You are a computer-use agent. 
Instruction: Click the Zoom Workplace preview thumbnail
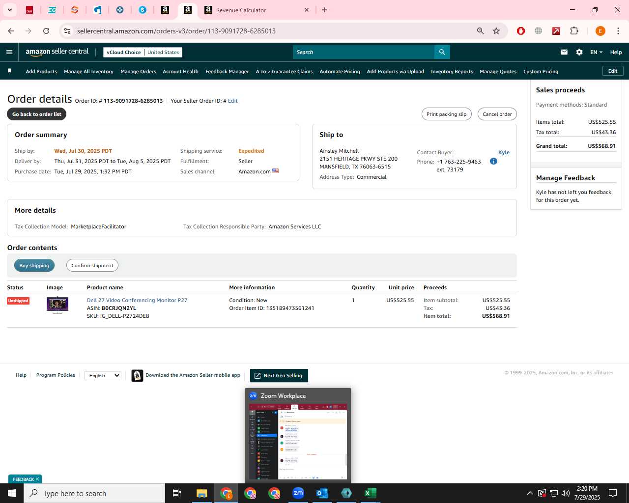pyautogui.click(x=298, y=441)
